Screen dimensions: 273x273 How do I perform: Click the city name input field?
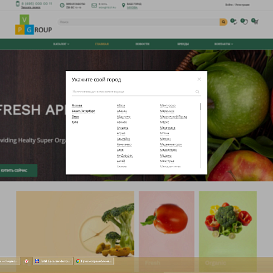[x=133, y=91]
